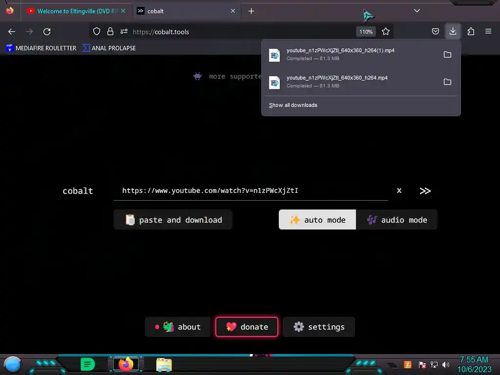Close the Welcome to Eltingville tab
500x375 pixels.
coord(123,11)
